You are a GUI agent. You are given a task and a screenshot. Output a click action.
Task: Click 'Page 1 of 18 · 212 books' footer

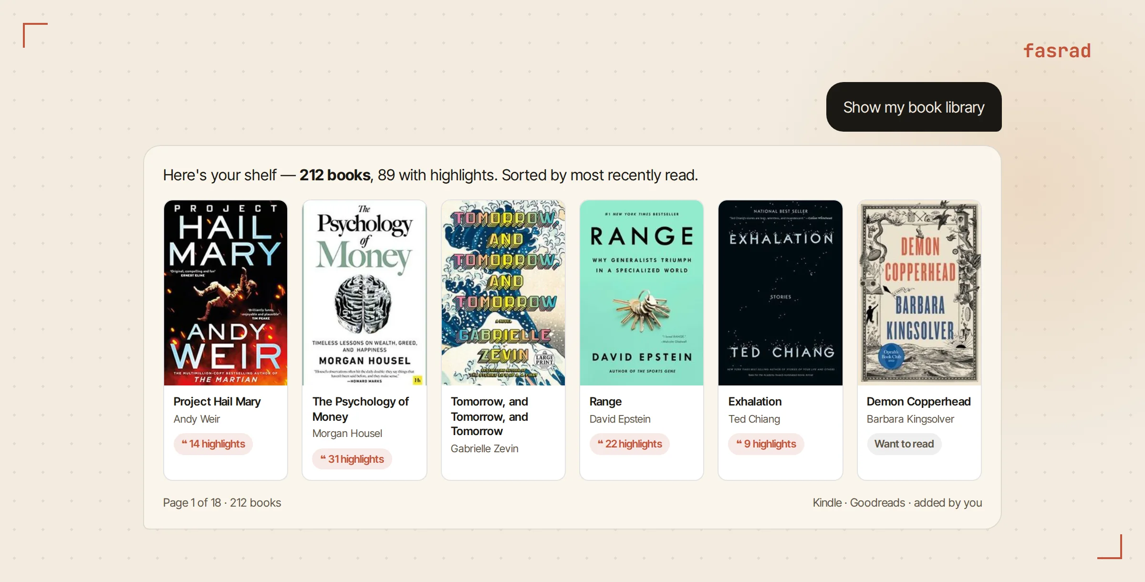222,503
